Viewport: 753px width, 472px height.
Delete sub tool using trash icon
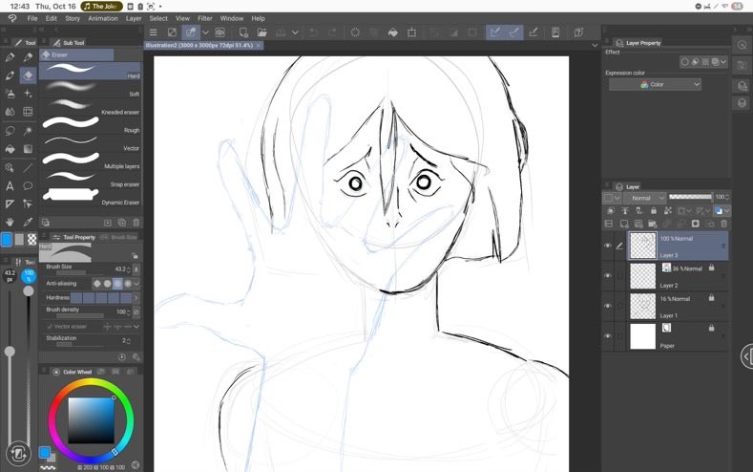pyautogui.click(x=136, y=223)
